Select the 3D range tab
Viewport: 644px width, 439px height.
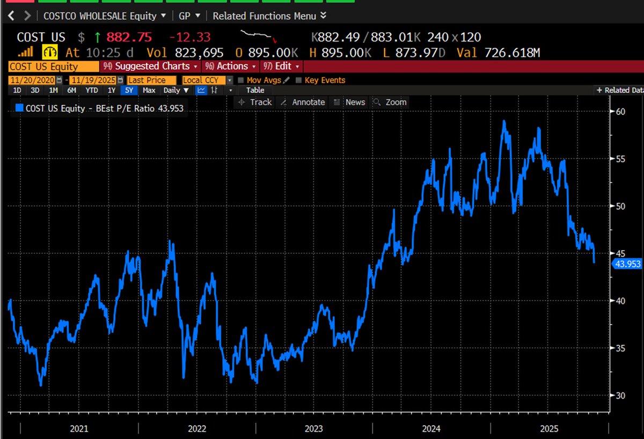(35, 90)
